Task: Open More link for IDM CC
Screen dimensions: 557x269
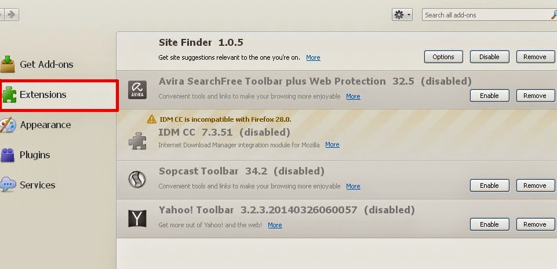Action: (332, 144)
